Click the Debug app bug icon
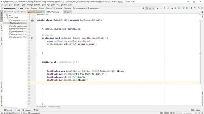 (164, 8)
